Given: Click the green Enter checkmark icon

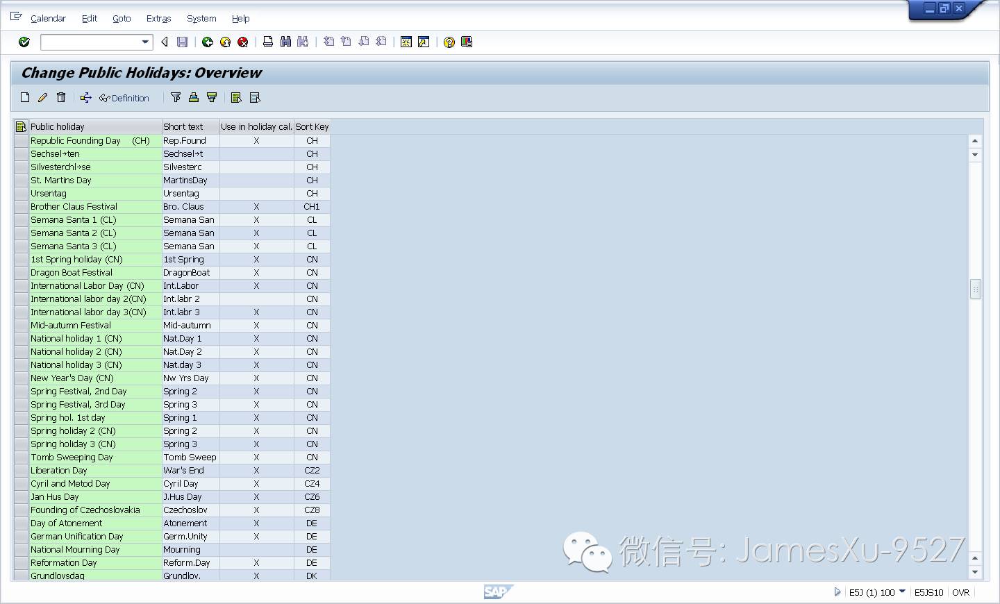Looking at the screenshot, I should 24,42.
